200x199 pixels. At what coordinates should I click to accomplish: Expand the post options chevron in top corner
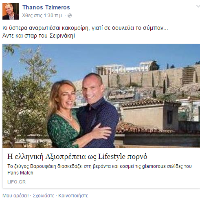(198, 7)
